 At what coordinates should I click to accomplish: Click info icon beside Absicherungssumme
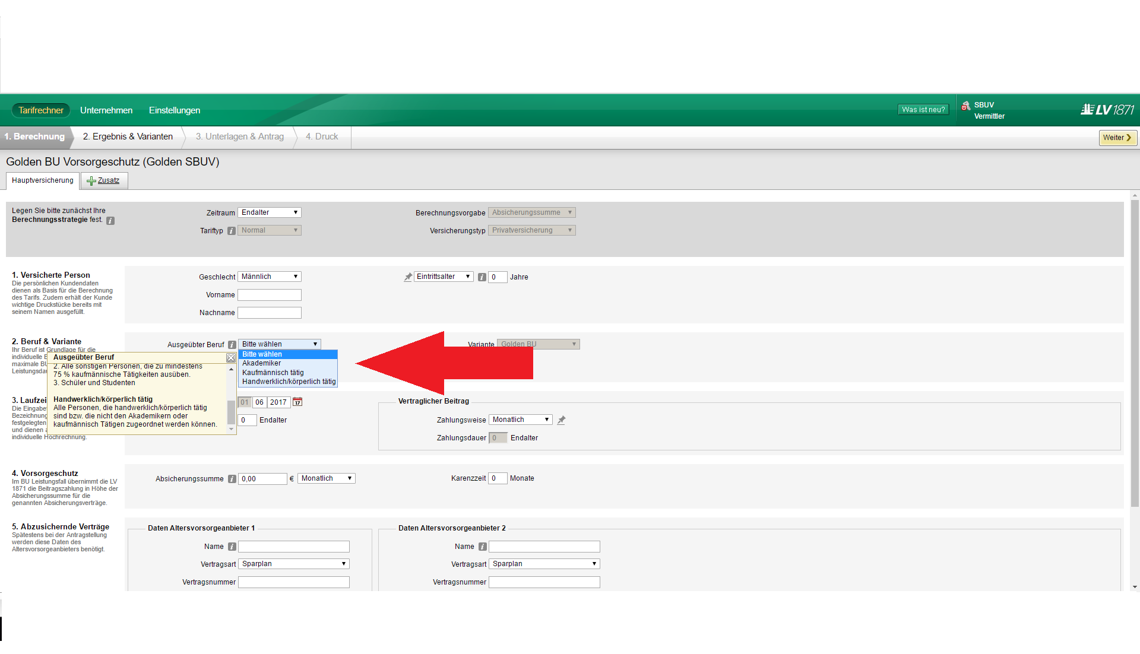coord(232,479)
